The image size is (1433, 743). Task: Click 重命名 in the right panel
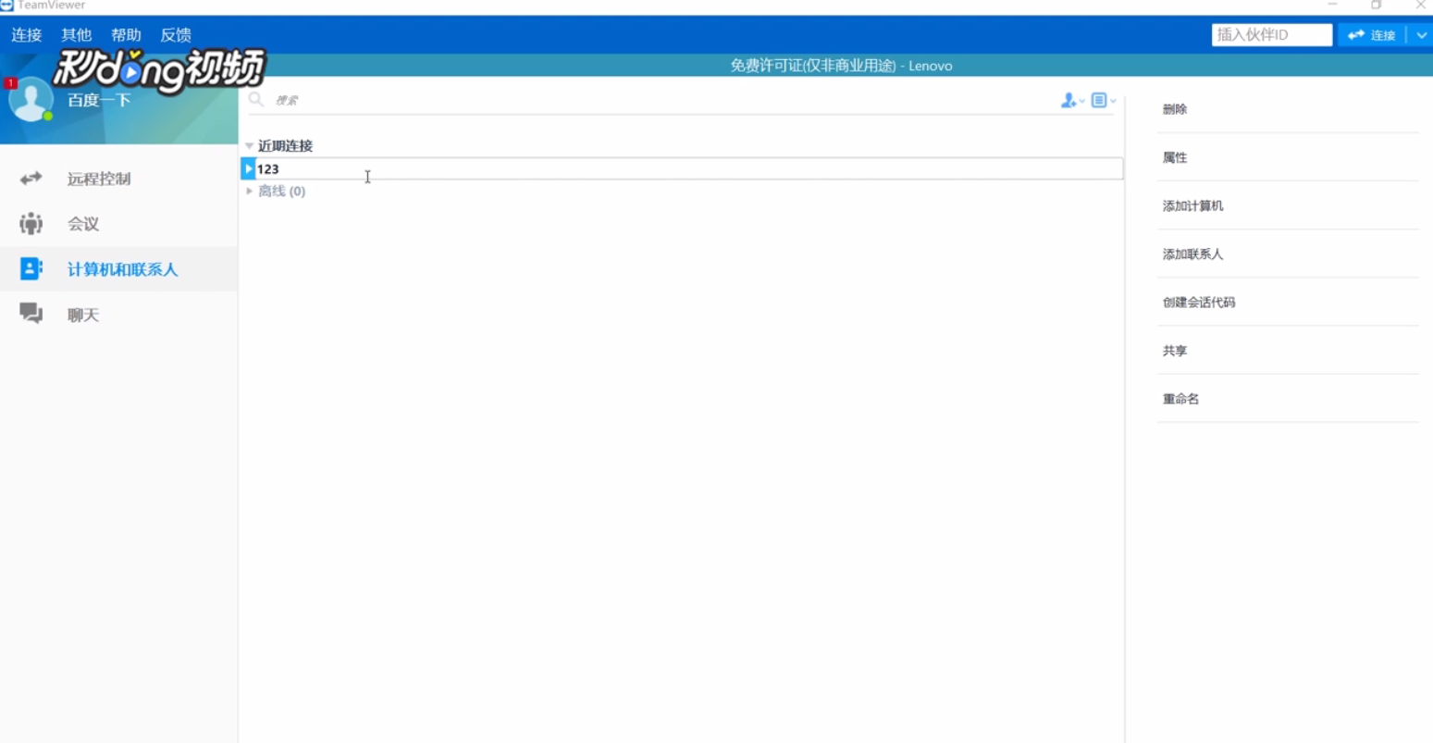[x=1180, y=399]
